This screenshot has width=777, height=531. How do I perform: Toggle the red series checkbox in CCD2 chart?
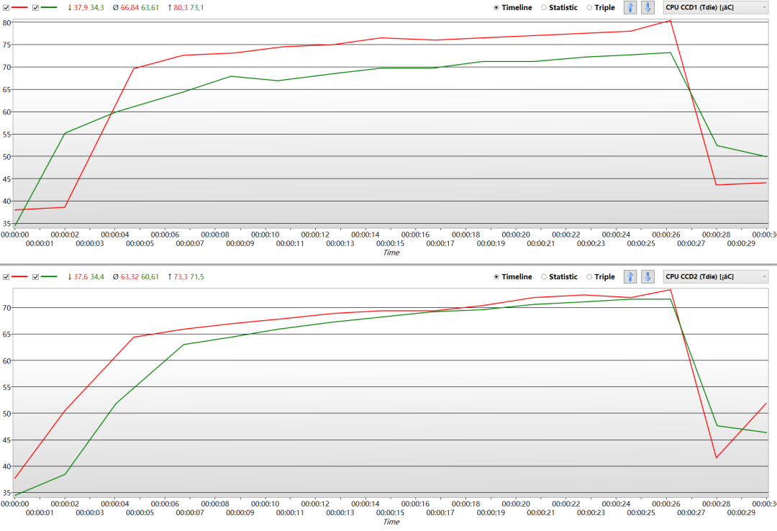[6, 276]
